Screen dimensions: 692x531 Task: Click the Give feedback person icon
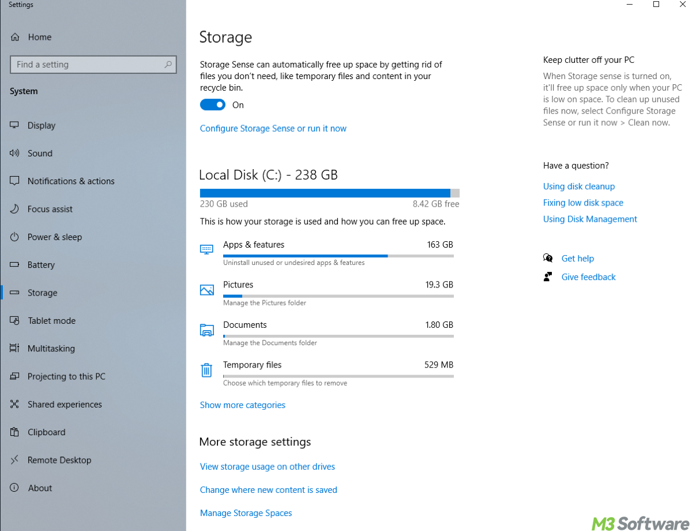click(548, 276)
